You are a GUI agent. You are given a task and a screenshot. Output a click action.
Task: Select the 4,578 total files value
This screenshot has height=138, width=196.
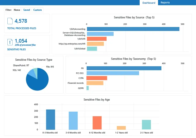pos(21,21)
